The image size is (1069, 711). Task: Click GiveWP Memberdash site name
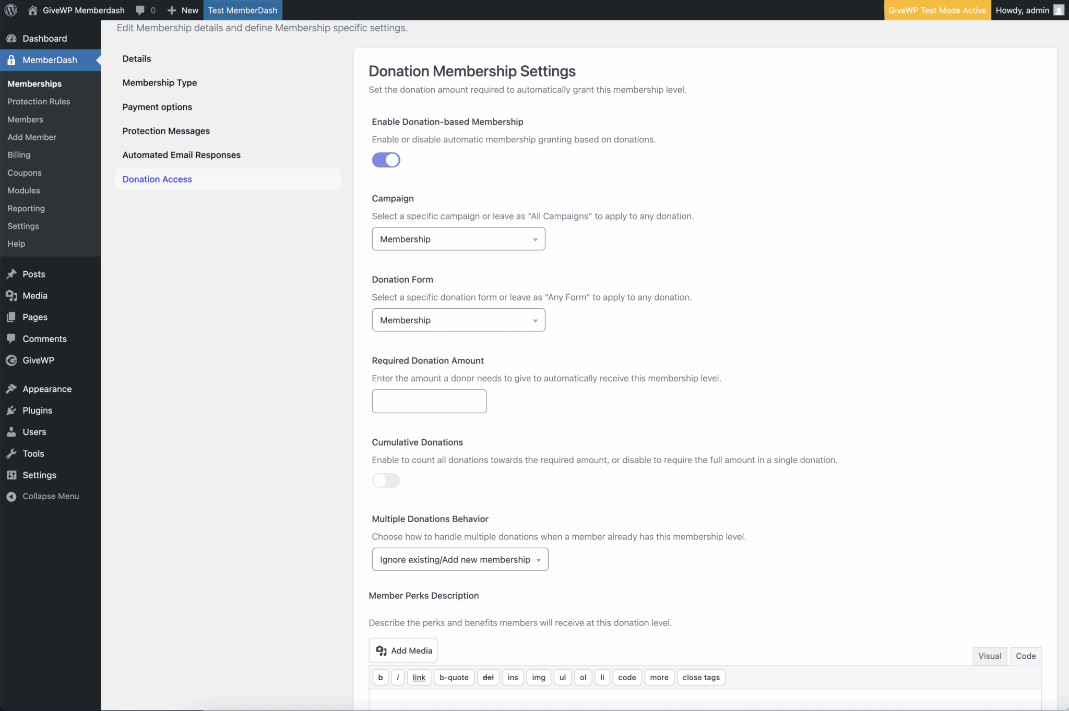click(x=84, y=10)
